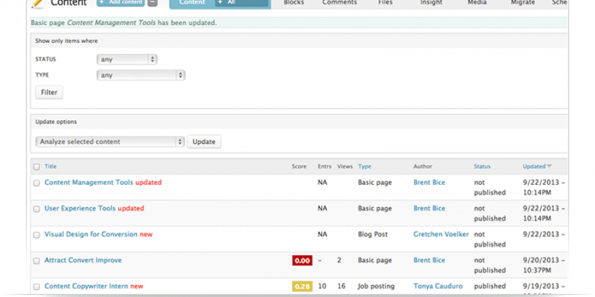
Task: Click the Views column header
Action: point(344,166)
